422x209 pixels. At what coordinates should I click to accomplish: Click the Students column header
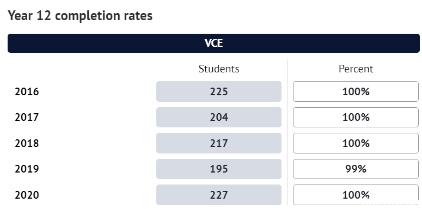[219, 69]
